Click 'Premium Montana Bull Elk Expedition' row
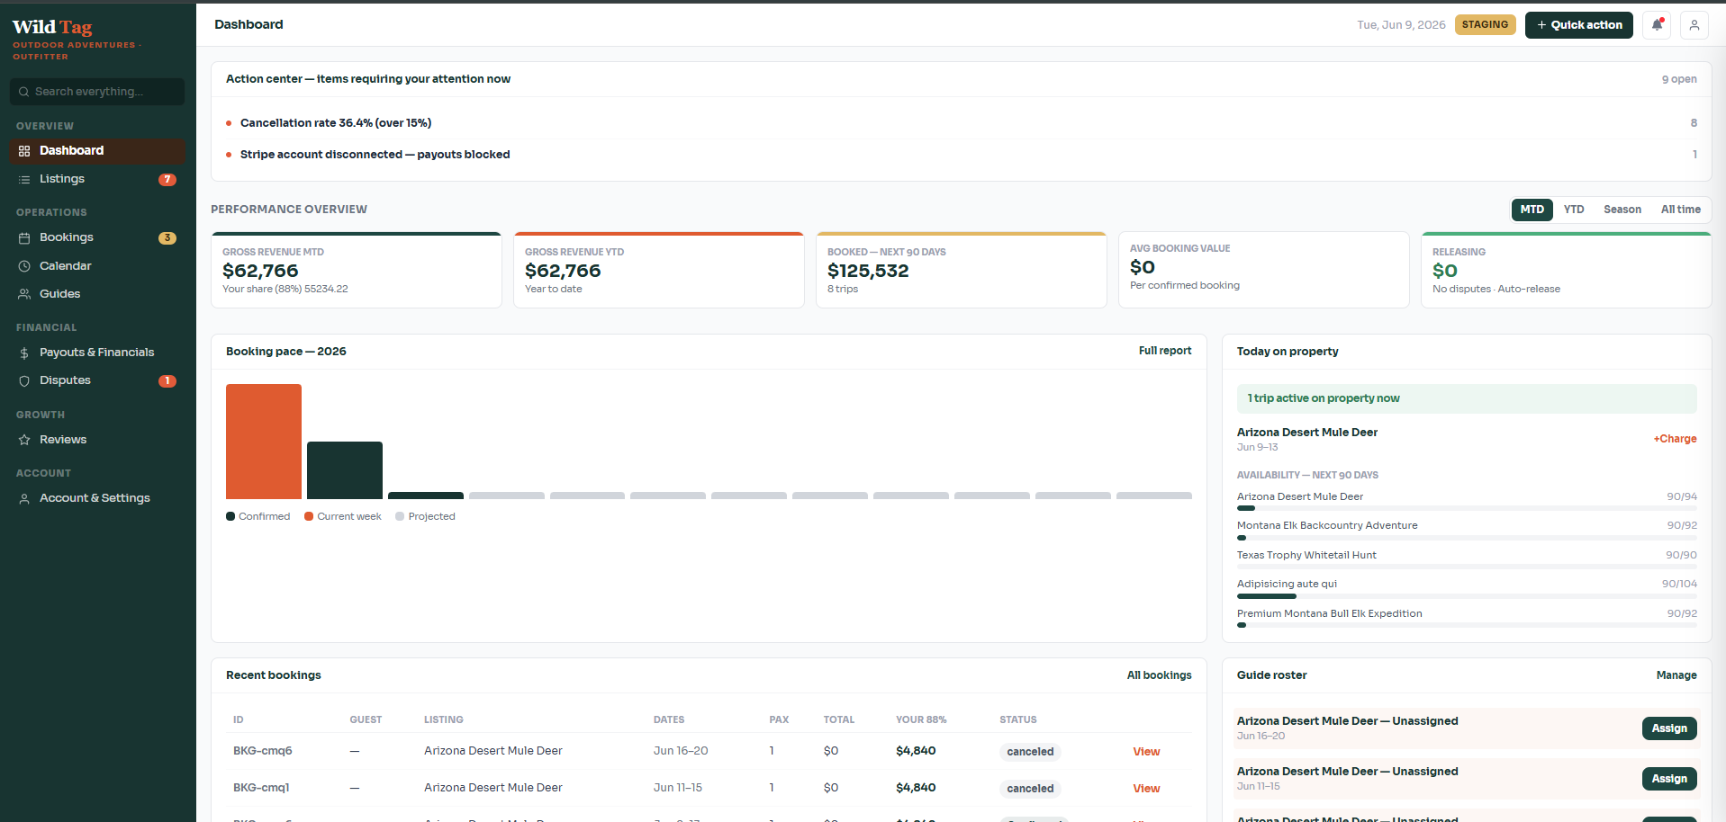This screenshot has width=1726, height=822. (x=1467, y=618)
